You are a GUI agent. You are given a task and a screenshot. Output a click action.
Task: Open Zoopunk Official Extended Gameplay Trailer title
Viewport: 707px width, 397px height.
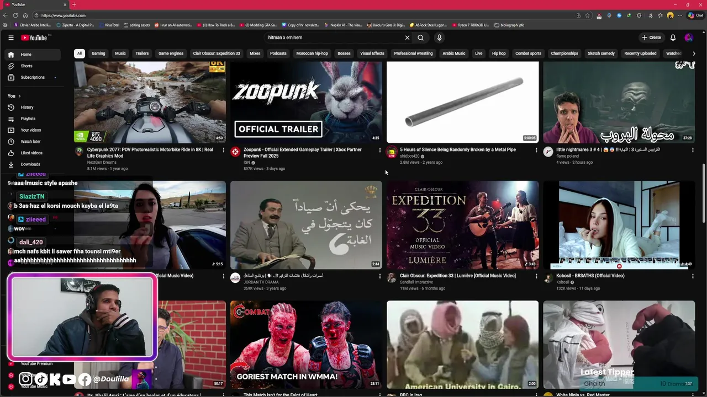(x=303, y=153)
